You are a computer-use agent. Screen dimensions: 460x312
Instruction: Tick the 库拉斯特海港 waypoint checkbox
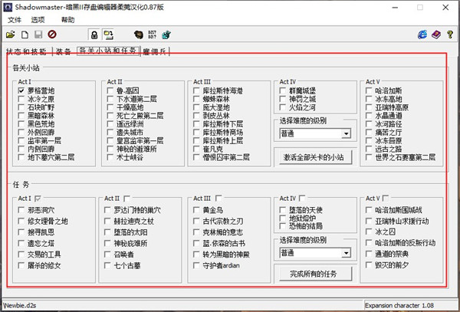[x=196, y=90]
